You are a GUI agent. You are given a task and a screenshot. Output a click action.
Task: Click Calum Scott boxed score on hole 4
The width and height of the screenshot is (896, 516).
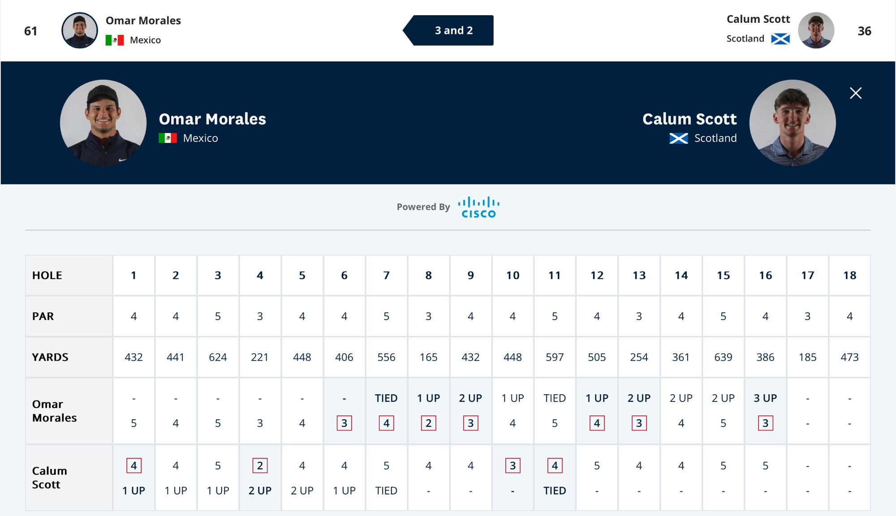tap(260, 465)
